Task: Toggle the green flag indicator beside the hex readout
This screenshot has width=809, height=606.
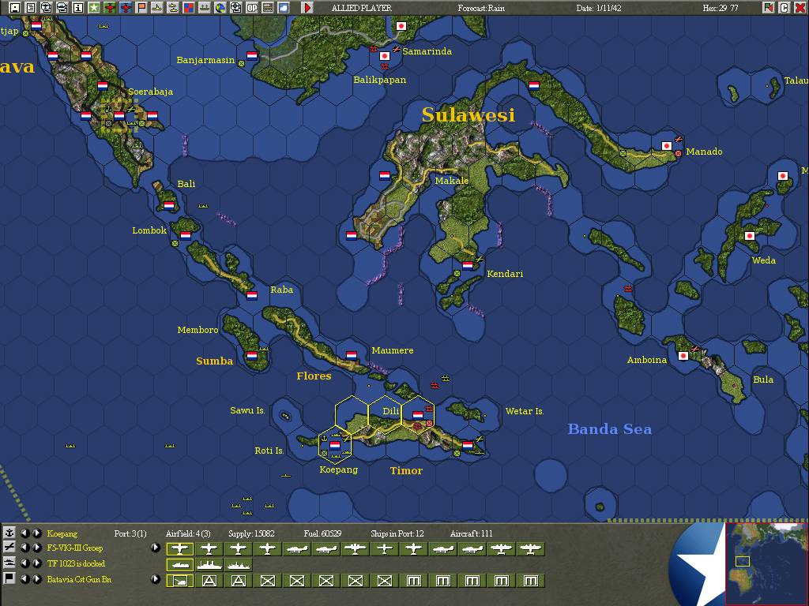Action: (768, 7)
